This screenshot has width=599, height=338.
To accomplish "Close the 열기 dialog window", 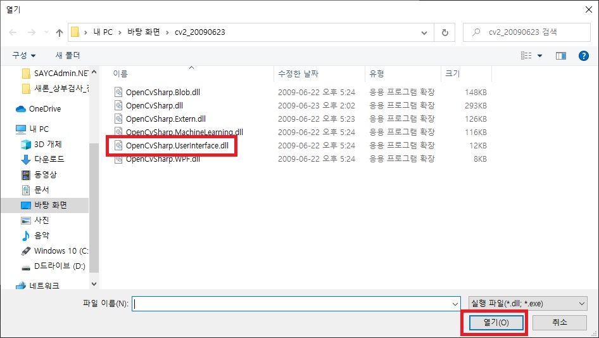I will tap(589, 10).
